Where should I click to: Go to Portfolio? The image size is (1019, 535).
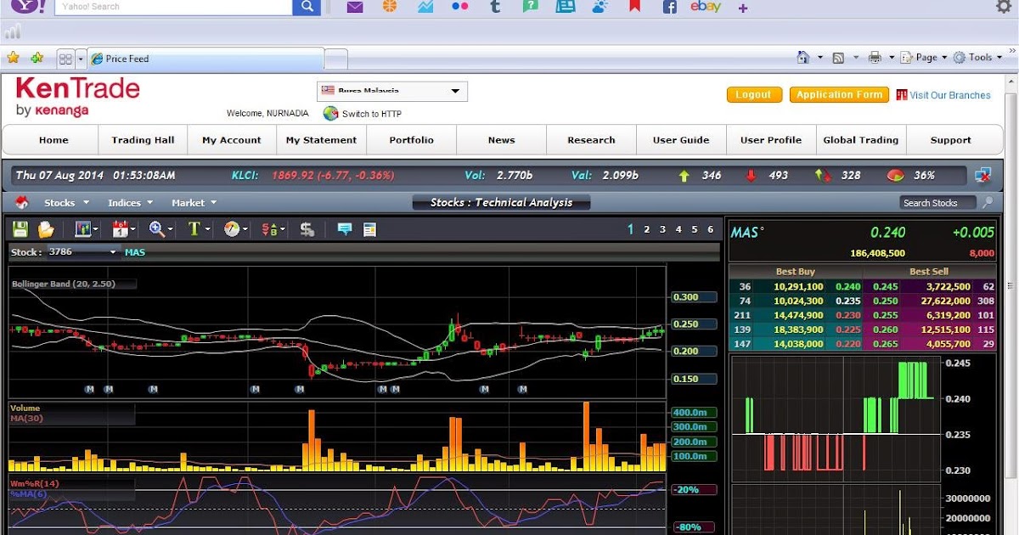(x=411, y=140)
